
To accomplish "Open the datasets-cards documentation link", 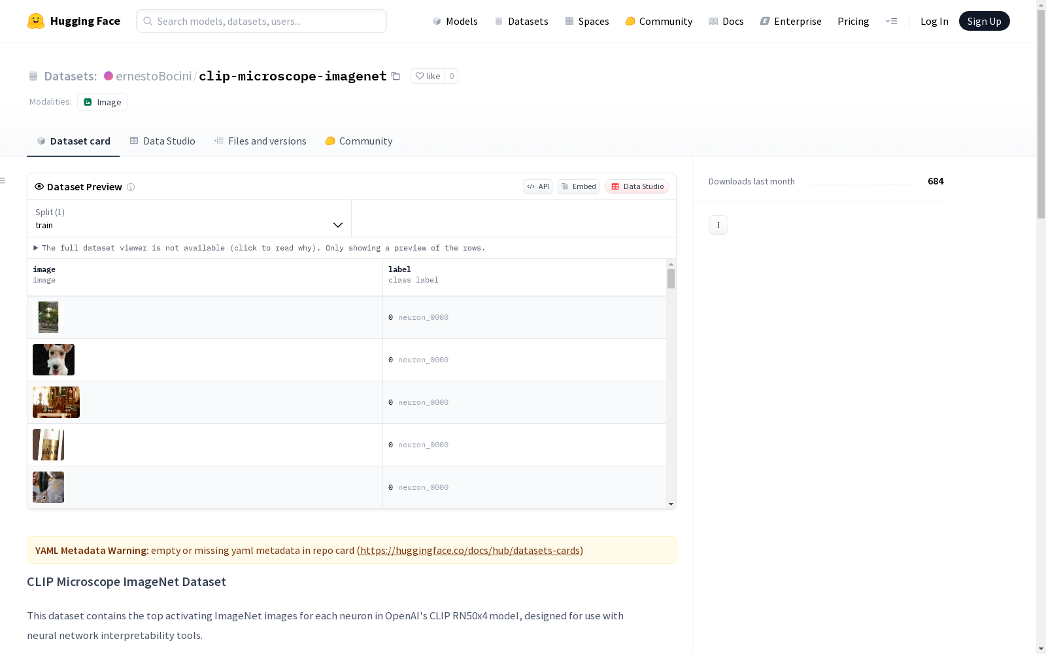I will [x=470, y=551].
